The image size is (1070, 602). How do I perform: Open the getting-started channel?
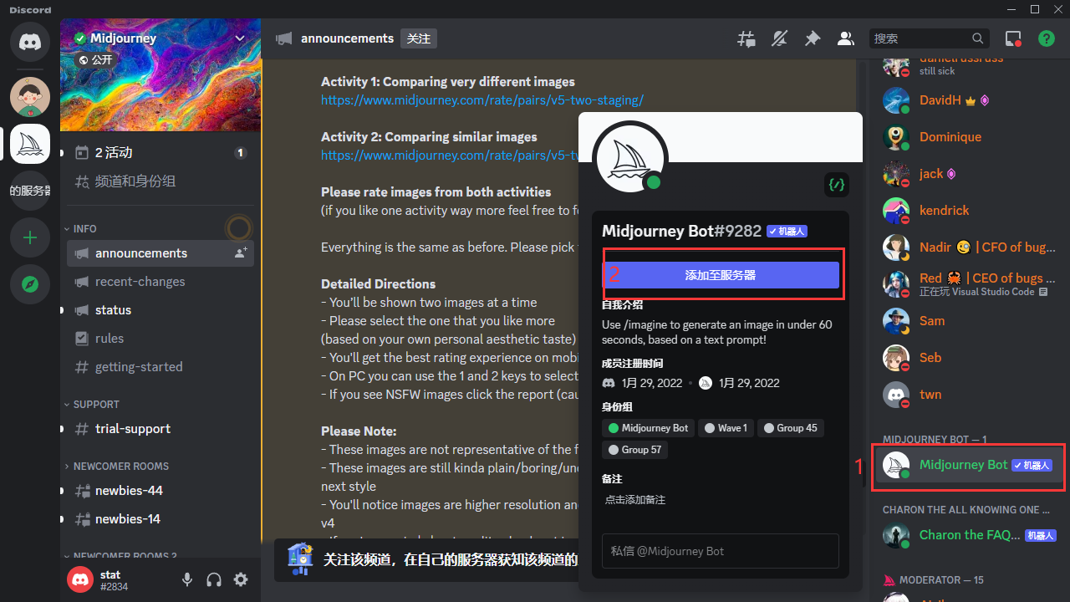pos(160,366)
